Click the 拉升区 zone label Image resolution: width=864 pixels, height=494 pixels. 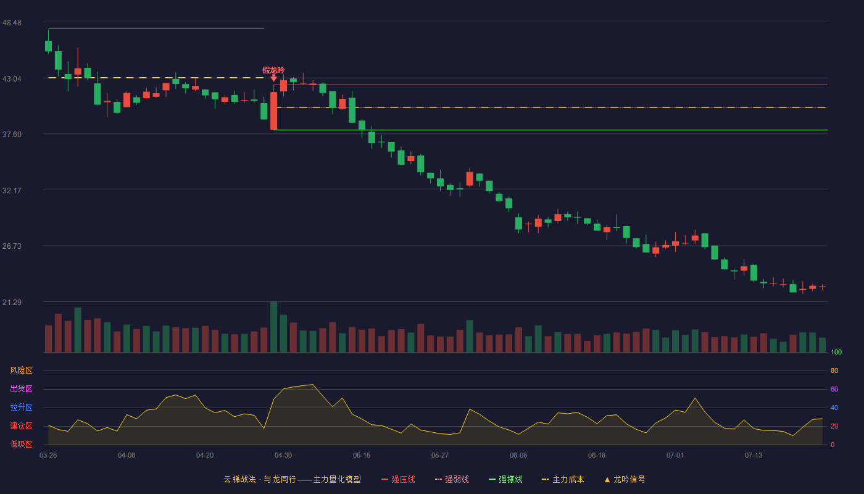(x=21, y=408)
